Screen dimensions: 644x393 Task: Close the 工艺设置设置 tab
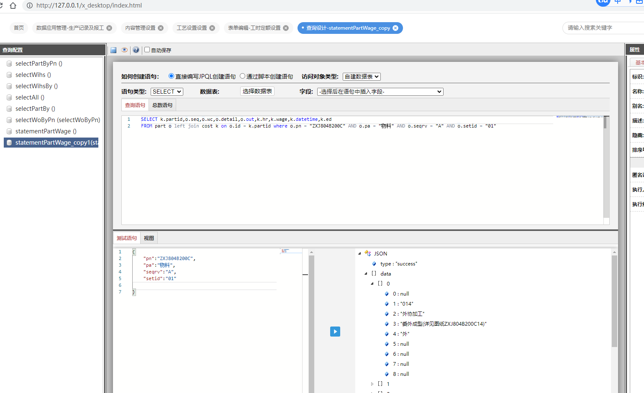coord(212,28)
